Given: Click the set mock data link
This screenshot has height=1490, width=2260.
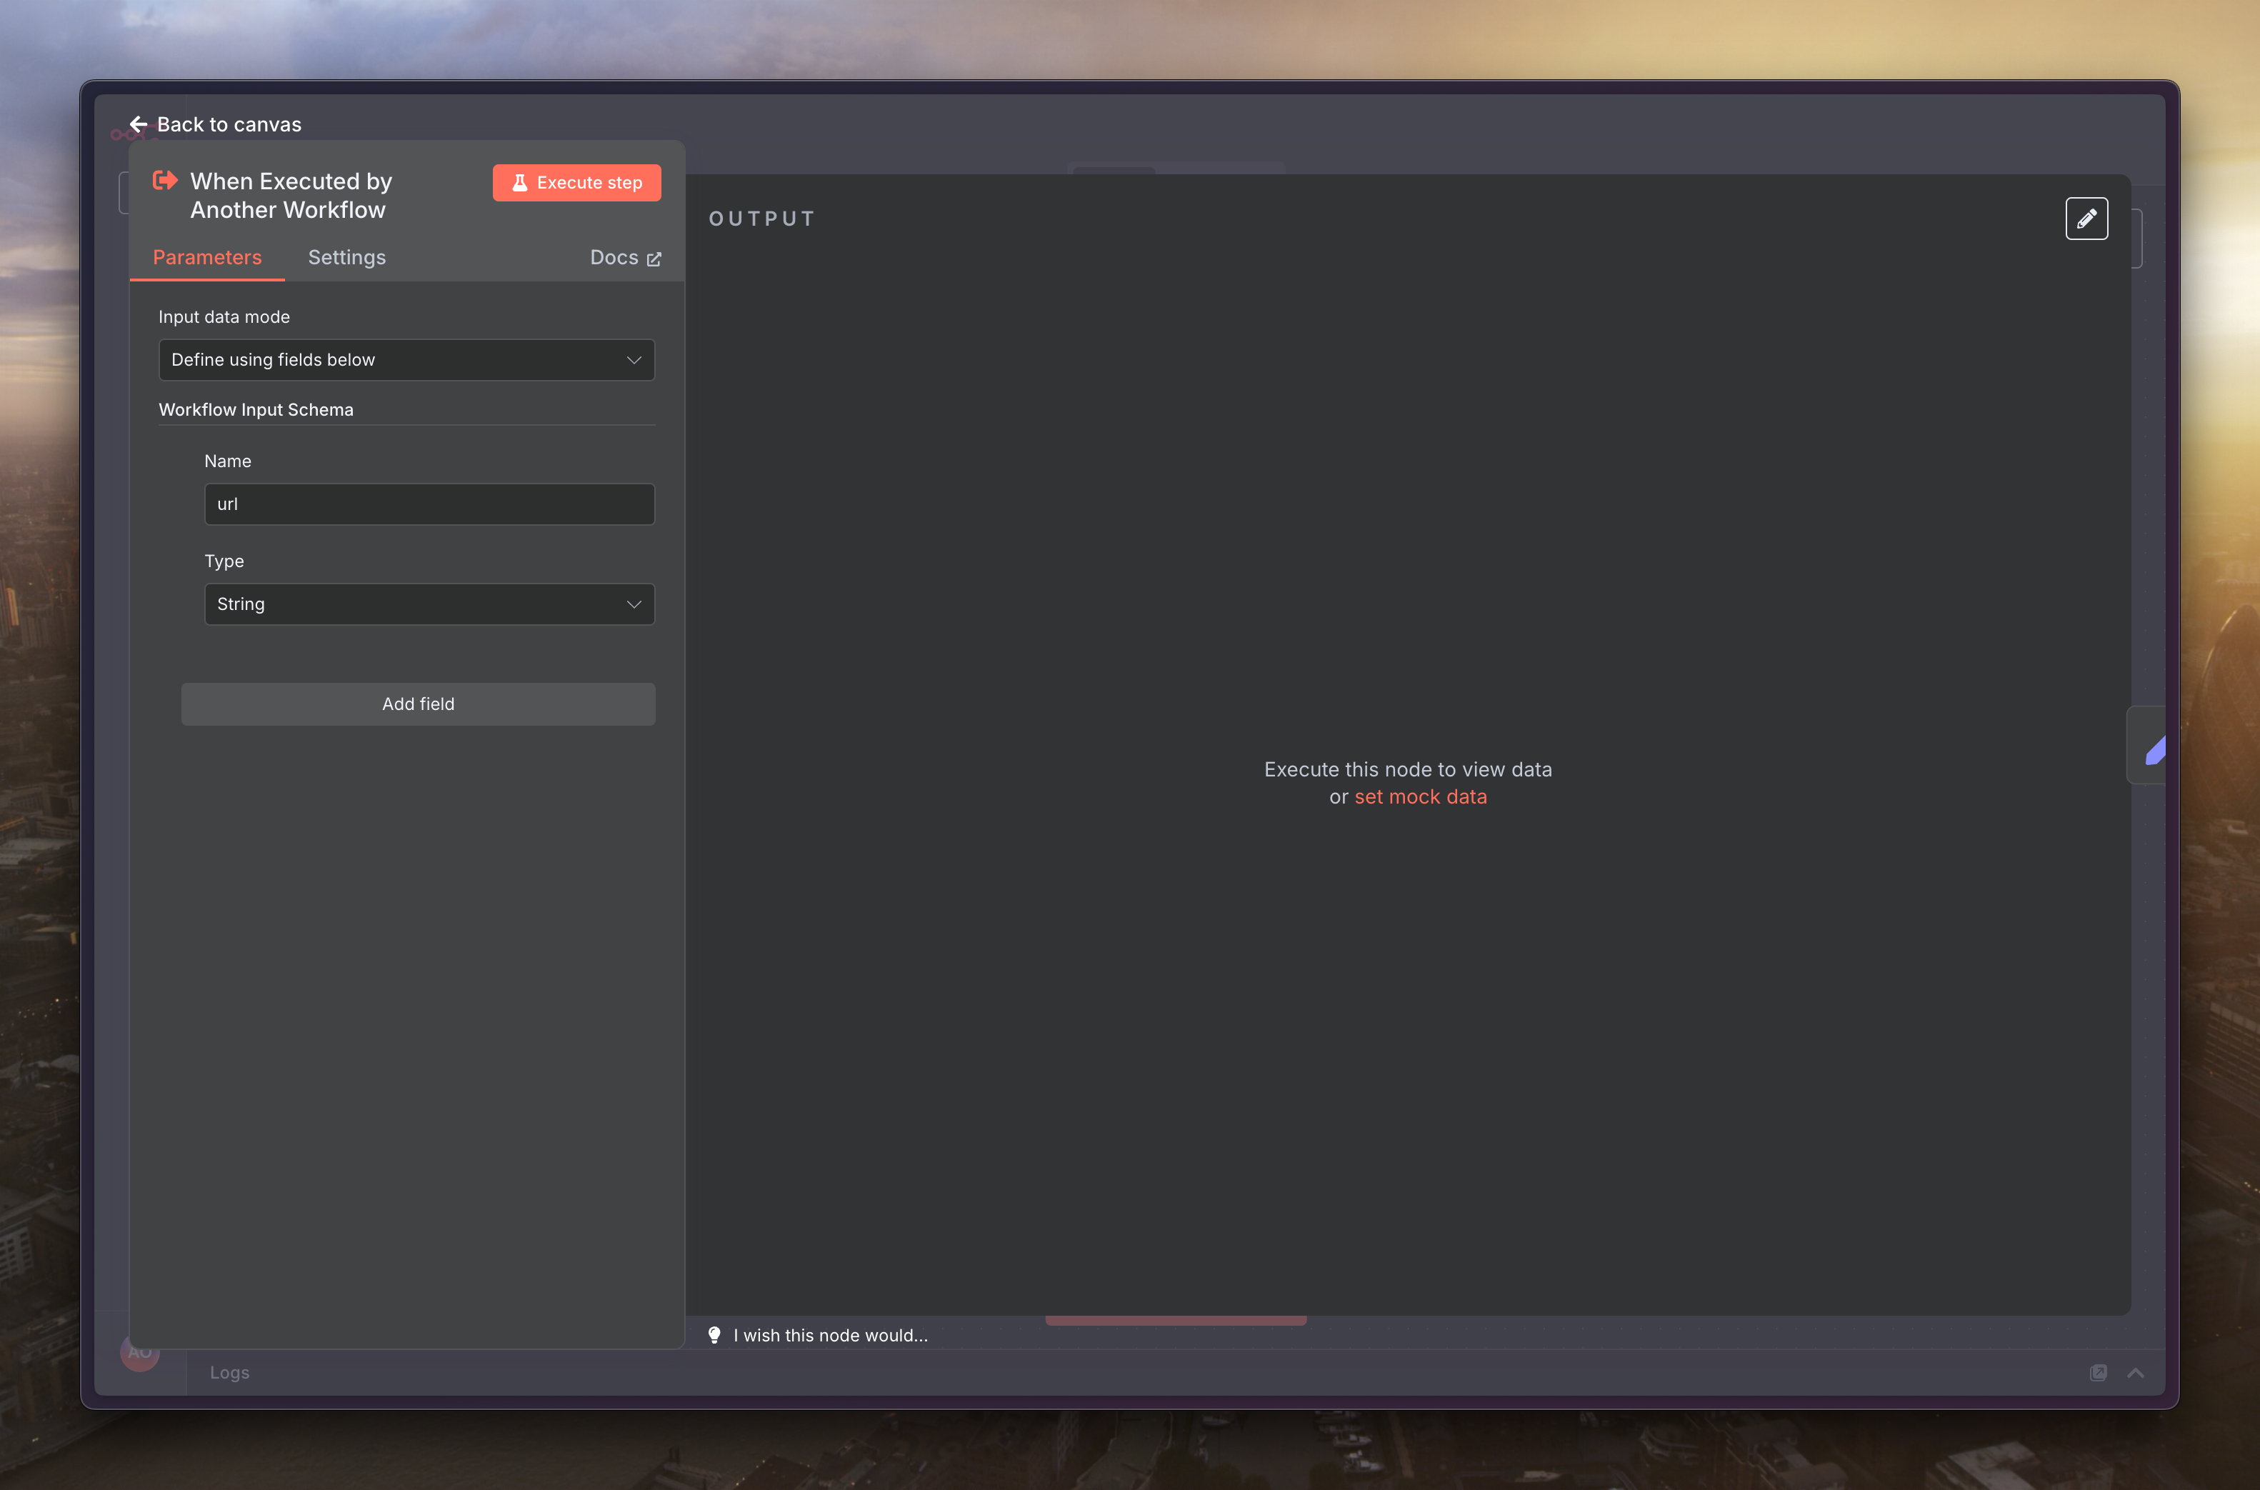Looking at the screenshot, I should pyautogui.click(x=1420, y=797).
